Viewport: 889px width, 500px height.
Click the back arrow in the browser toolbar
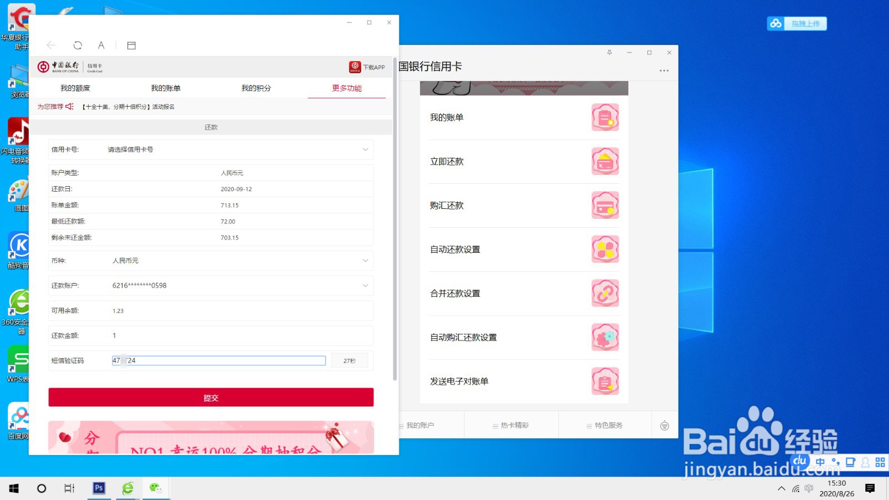click(51, 45)
